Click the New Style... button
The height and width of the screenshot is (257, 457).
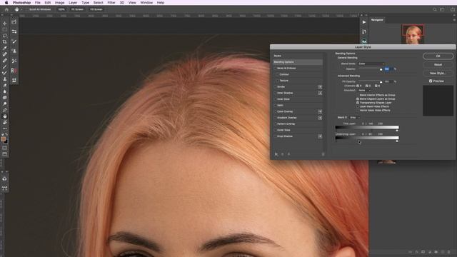[x=438, y=73]
